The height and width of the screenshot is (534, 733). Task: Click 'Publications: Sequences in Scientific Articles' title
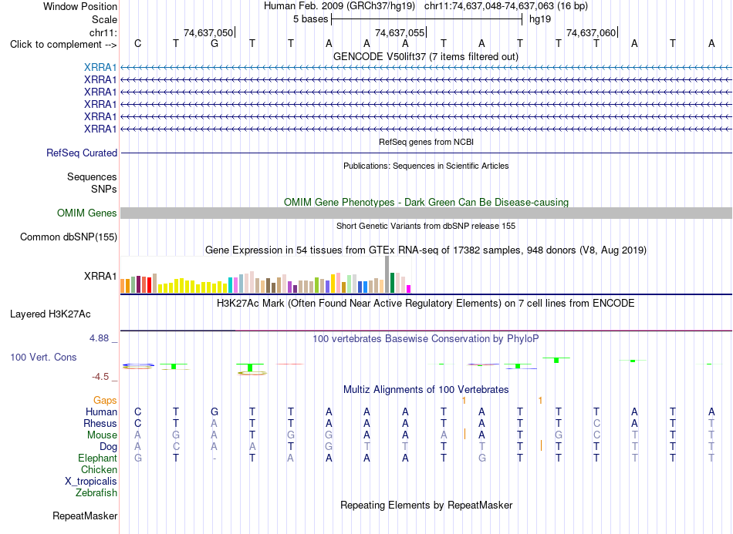(426, 166)
